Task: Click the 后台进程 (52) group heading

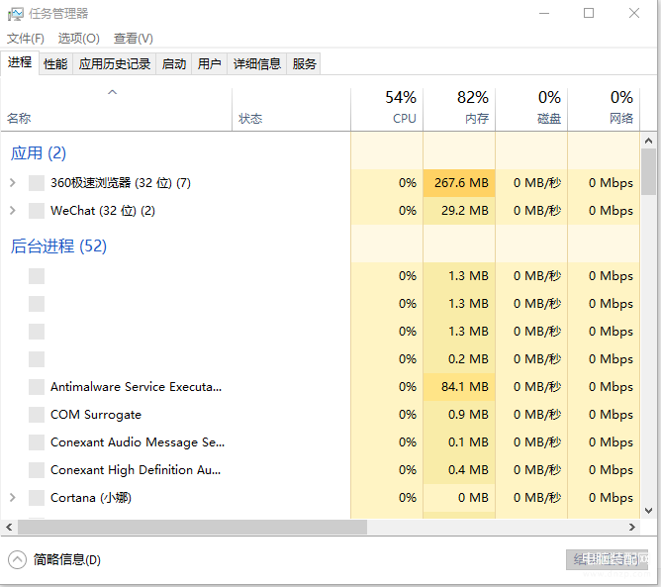Action: click(x=58, y=246)
